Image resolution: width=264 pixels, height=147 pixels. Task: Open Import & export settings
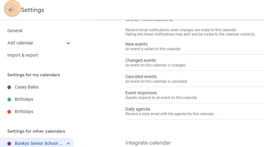tap(23, 55)
